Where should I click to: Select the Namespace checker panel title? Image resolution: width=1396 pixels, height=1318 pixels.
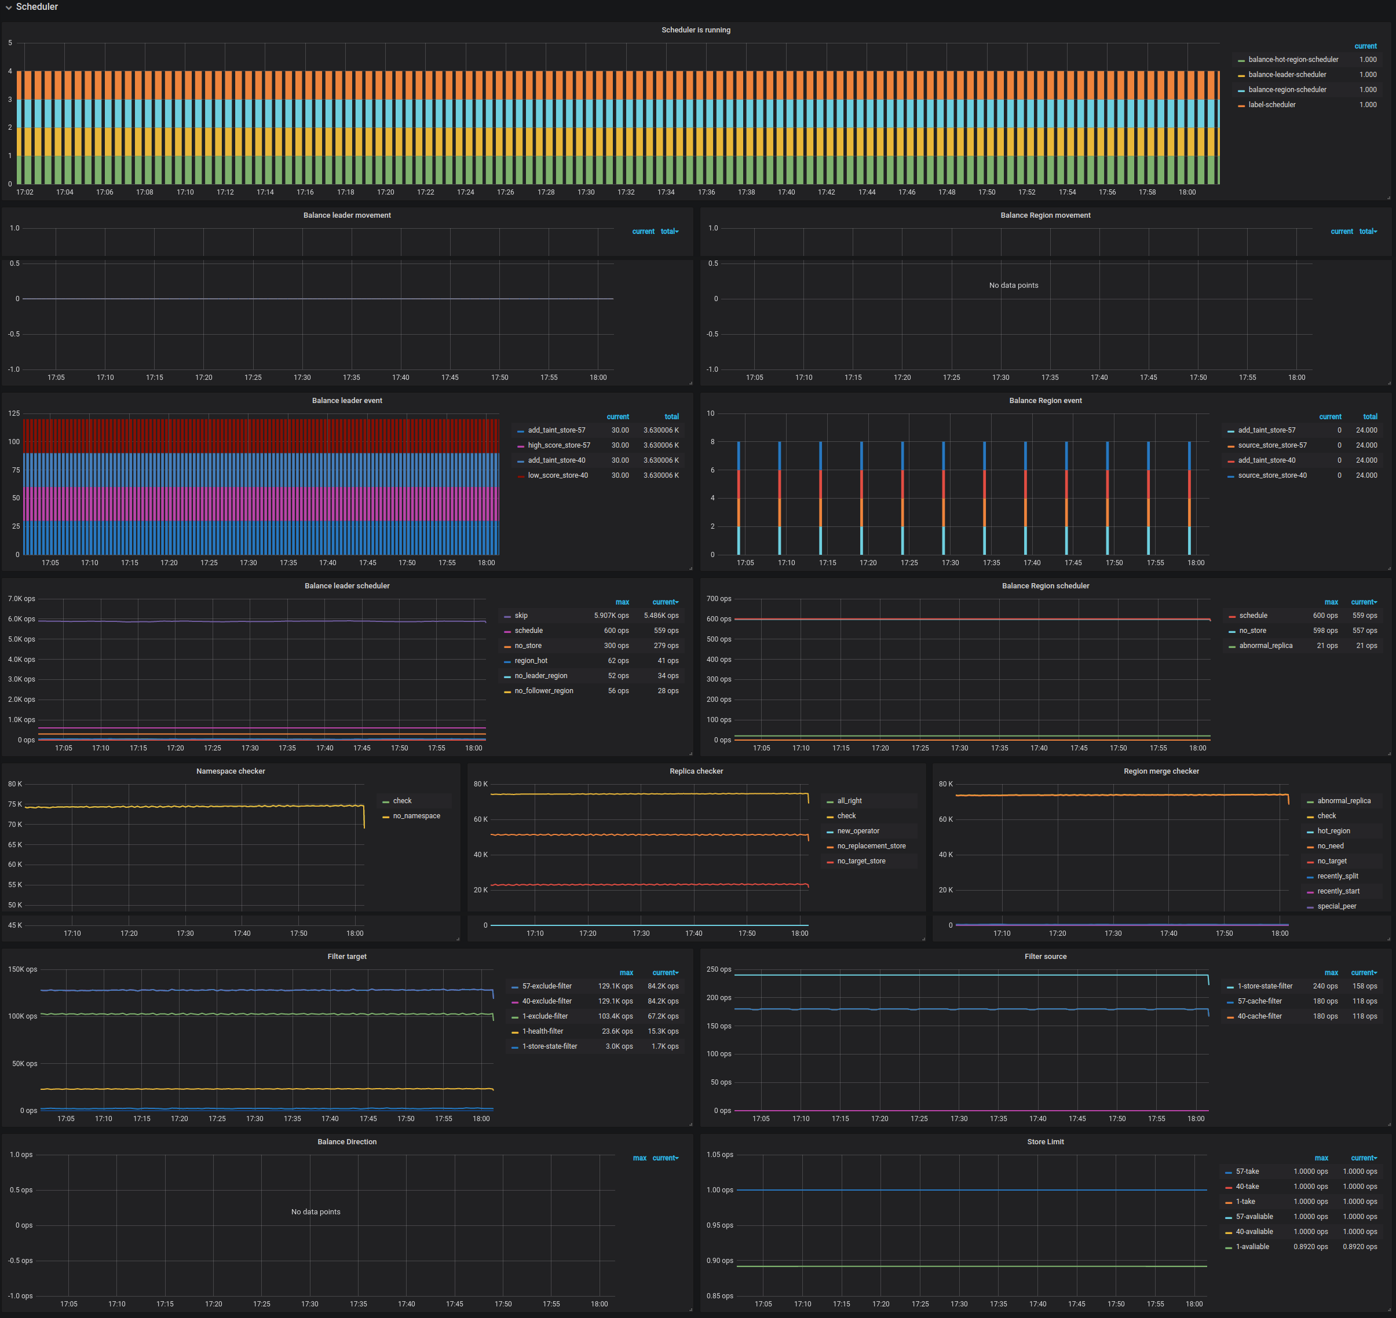pyautogui.click(x=231, y=771)
